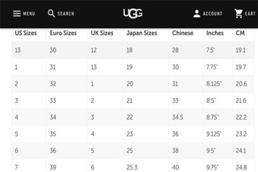Viewport: 258px width, 172px height.
Task: Click the SEARCH label
Action: (66, 14)
